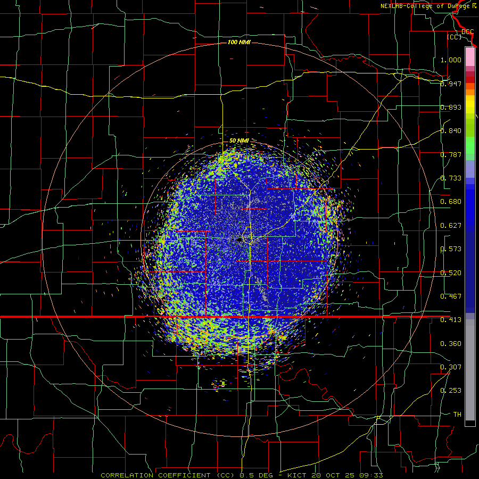Click the 0.627 legend value
Screen dimensions: 479x479
[451, 226]
